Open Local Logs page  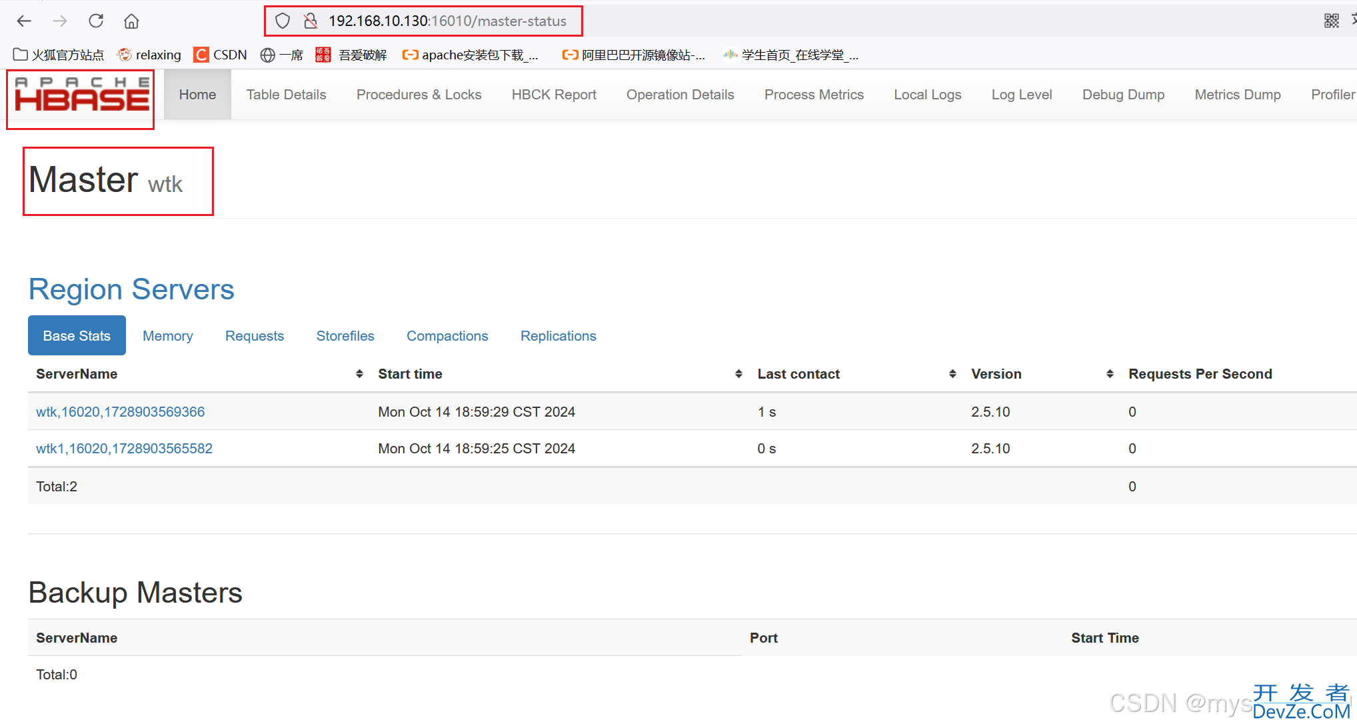pos(927,95)
